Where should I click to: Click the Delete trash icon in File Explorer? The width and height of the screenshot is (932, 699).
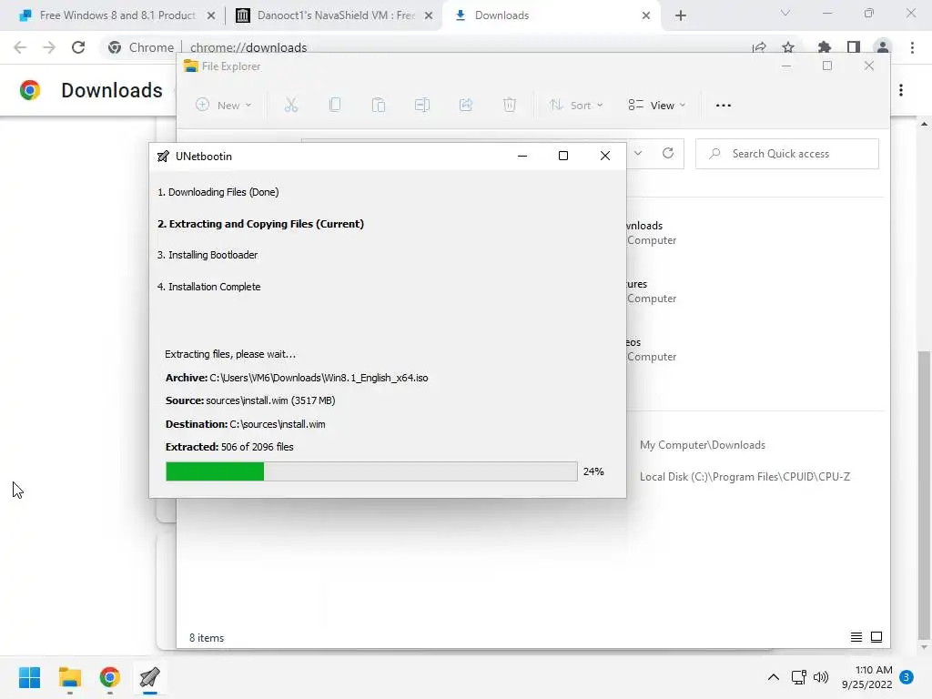click(510, 106)
